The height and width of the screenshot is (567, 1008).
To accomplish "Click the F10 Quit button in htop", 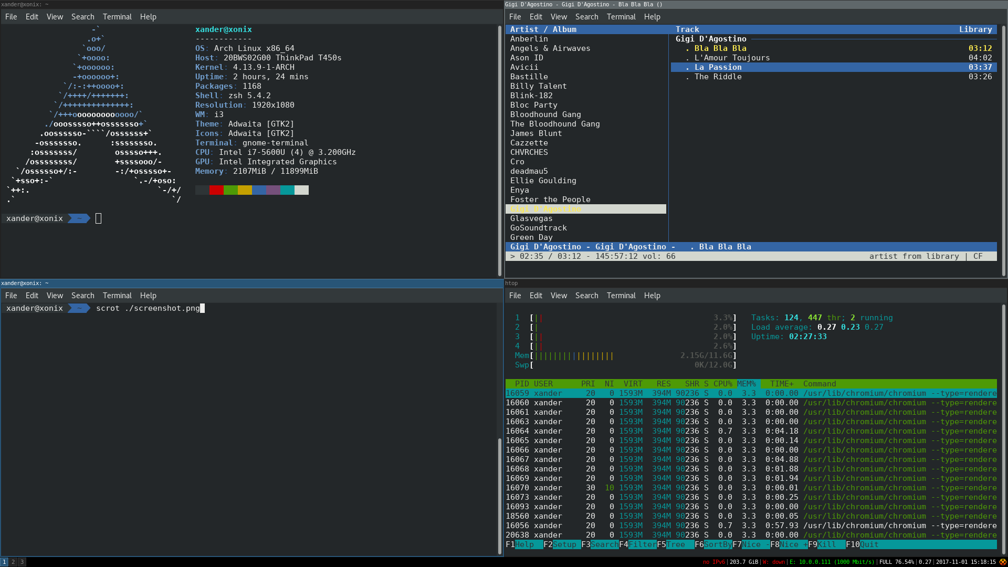I will (869, 544).
